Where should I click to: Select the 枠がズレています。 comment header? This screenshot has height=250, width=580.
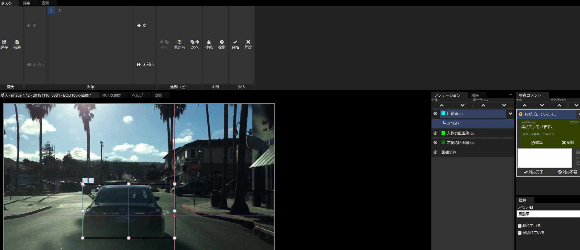click(547, 114)
